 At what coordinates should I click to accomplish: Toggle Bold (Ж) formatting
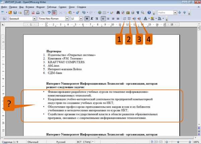[87, 19]
